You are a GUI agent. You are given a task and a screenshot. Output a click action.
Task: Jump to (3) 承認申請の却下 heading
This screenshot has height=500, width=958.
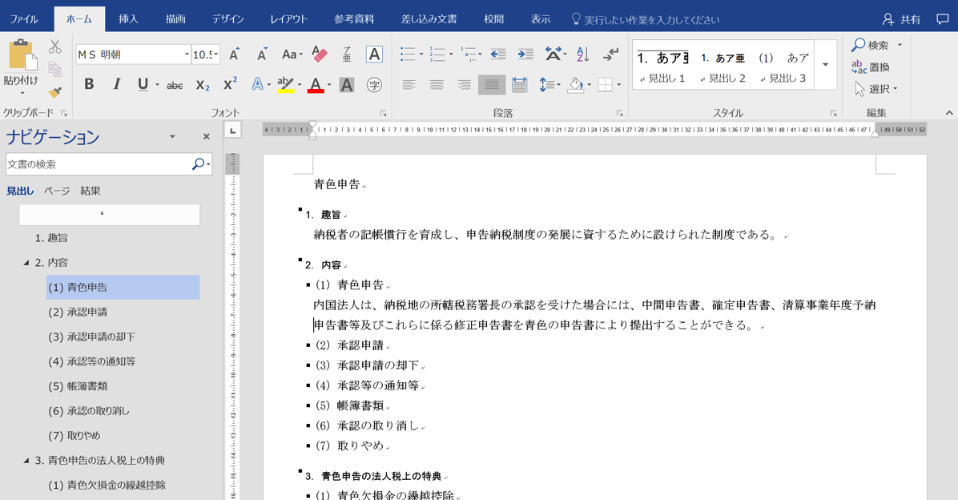pos(91,337)
